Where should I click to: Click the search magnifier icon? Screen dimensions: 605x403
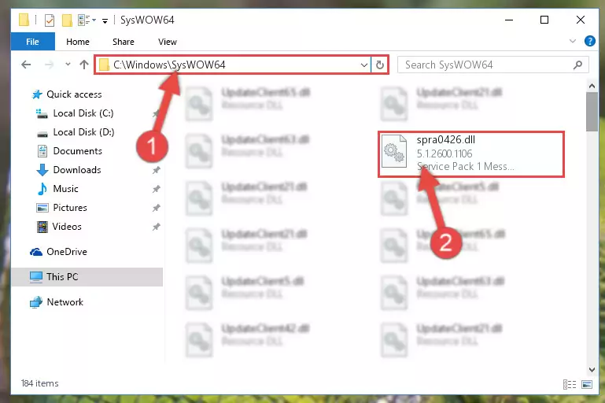[x=577, y=65]
